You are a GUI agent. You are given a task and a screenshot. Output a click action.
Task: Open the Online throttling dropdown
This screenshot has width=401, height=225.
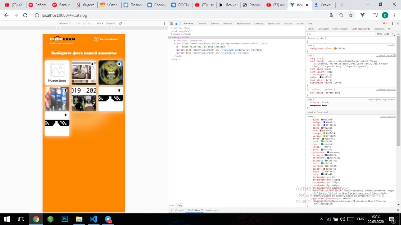tap(110, 23)
